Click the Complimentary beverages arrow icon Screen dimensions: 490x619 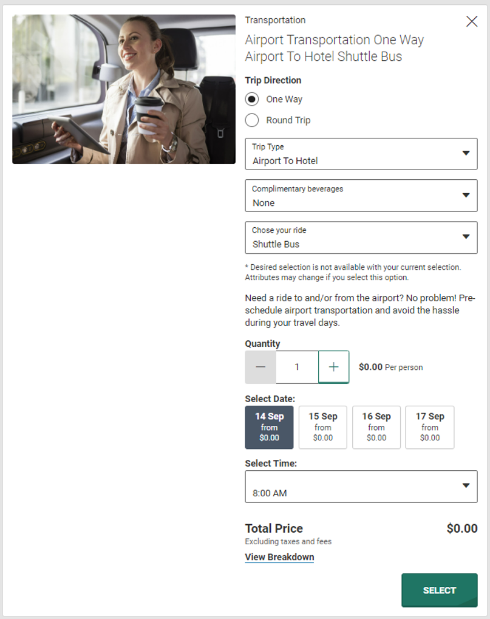[x=466, y=195]
